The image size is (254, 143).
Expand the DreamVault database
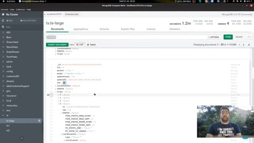tap(3, 42)
